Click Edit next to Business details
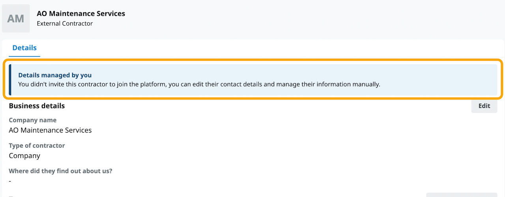The width and height of the screenshot is (505, 197). [484, 106]
